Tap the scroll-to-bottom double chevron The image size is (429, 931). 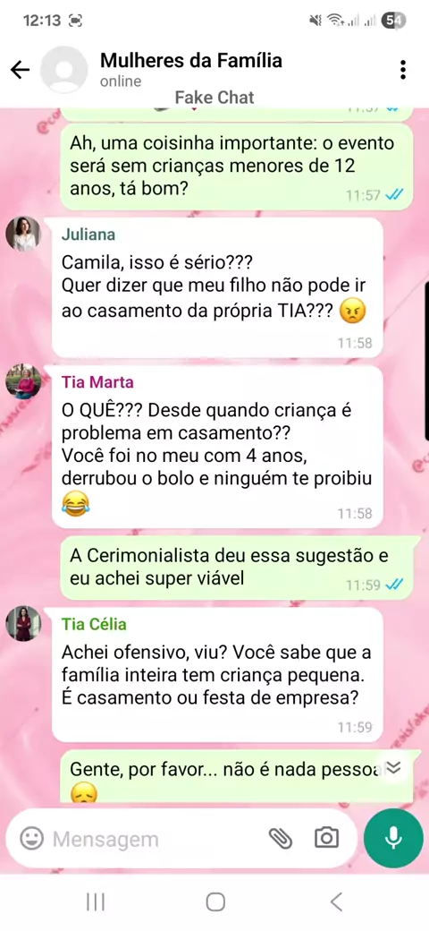393,768
